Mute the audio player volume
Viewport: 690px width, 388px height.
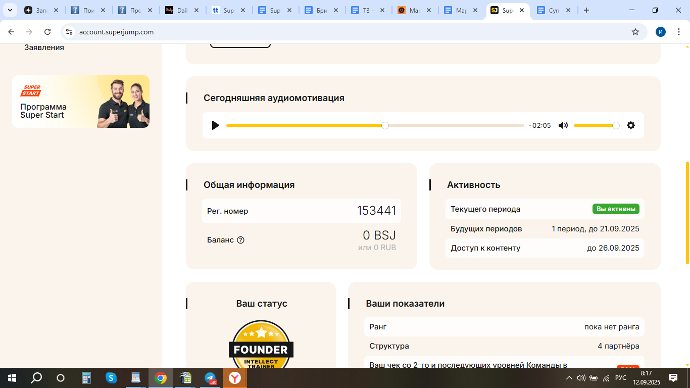click(x=563, y=125)
